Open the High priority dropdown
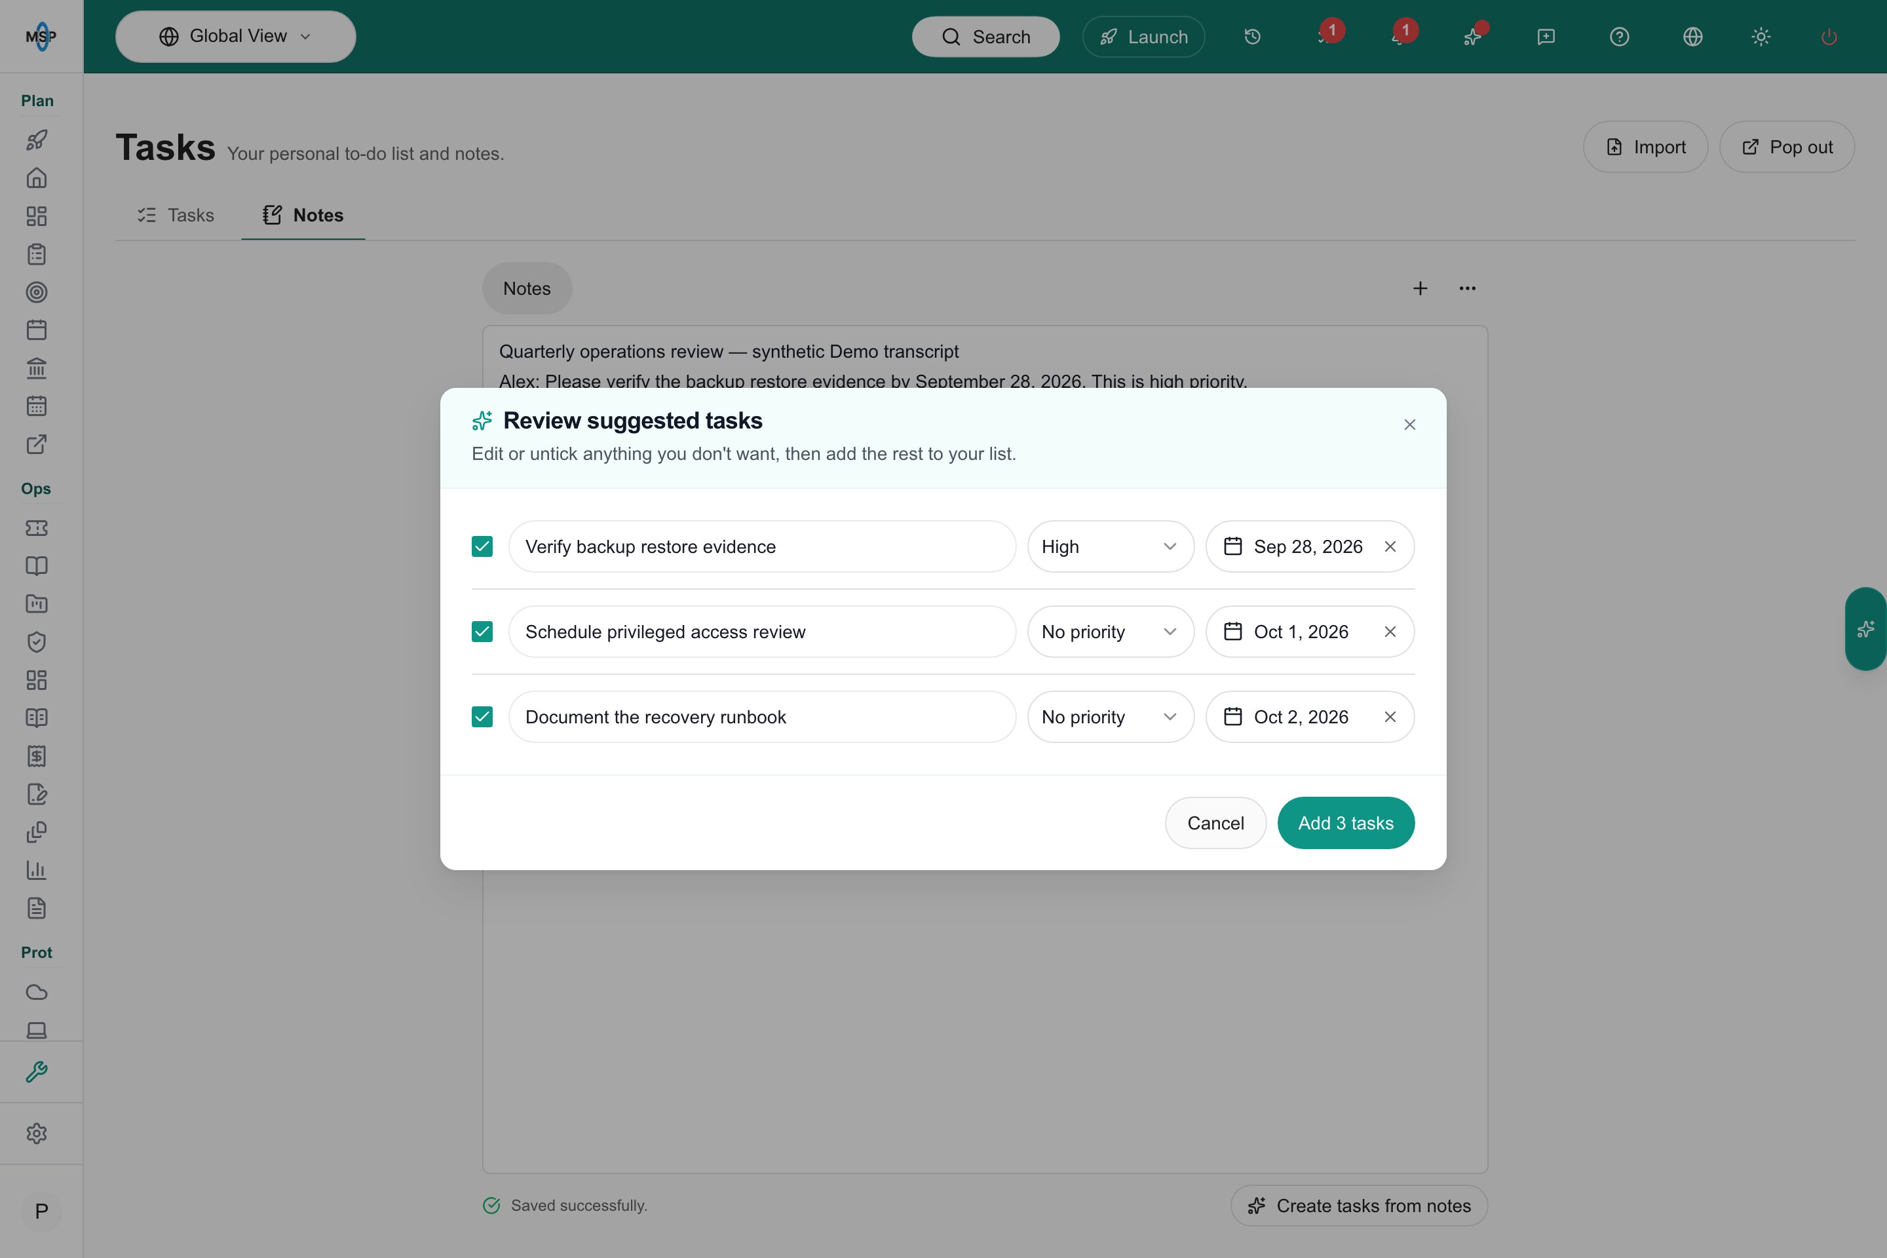1887x1258 pixels. pos(1111,546)
